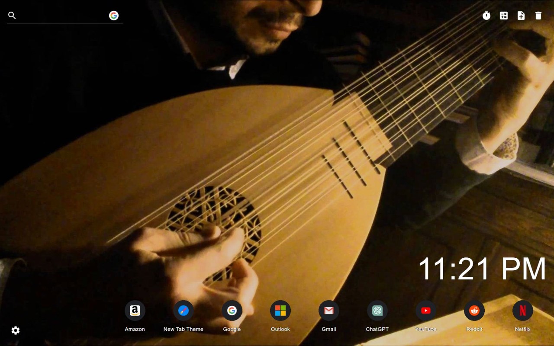
Task: Open the ChatGPT shortcut icon
Action: pos(377,311)
